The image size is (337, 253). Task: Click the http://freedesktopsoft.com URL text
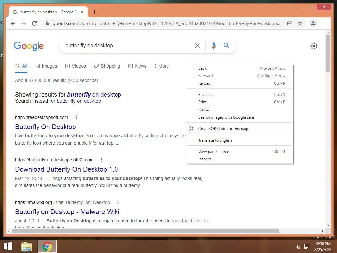pyautogui.click(x=41, y=117)
